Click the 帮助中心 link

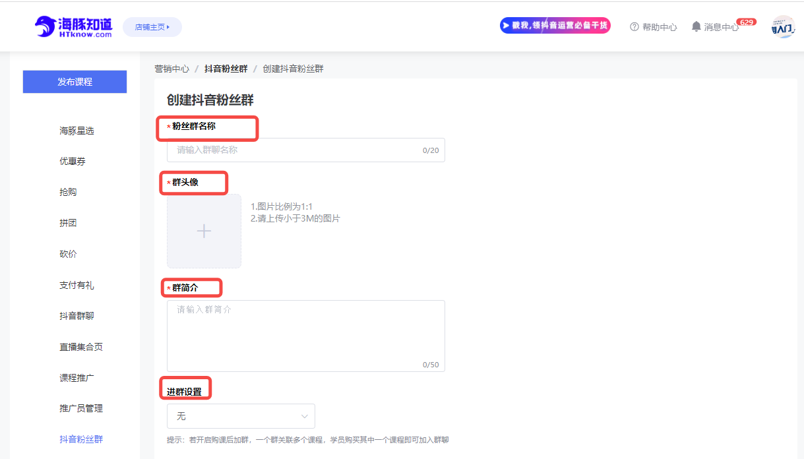pyautogui.click(x=660, y=27)
